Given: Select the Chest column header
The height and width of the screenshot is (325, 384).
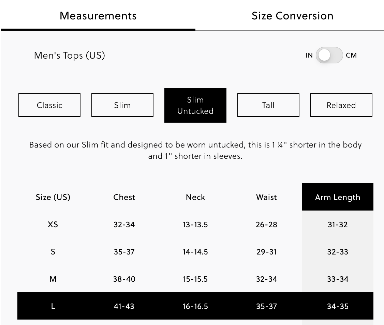Looking at the screenshot, I should [x=124, y=197].
